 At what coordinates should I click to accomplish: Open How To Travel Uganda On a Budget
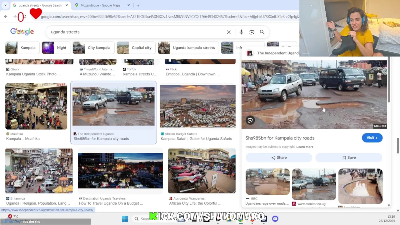click(x=111, y=203)
